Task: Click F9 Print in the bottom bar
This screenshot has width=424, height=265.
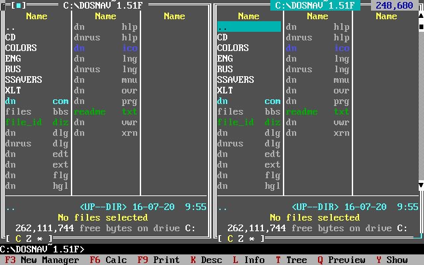Action: pos(158,260)
